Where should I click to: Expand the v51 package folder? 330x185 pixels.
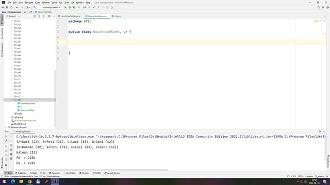(x=12, y=21)
